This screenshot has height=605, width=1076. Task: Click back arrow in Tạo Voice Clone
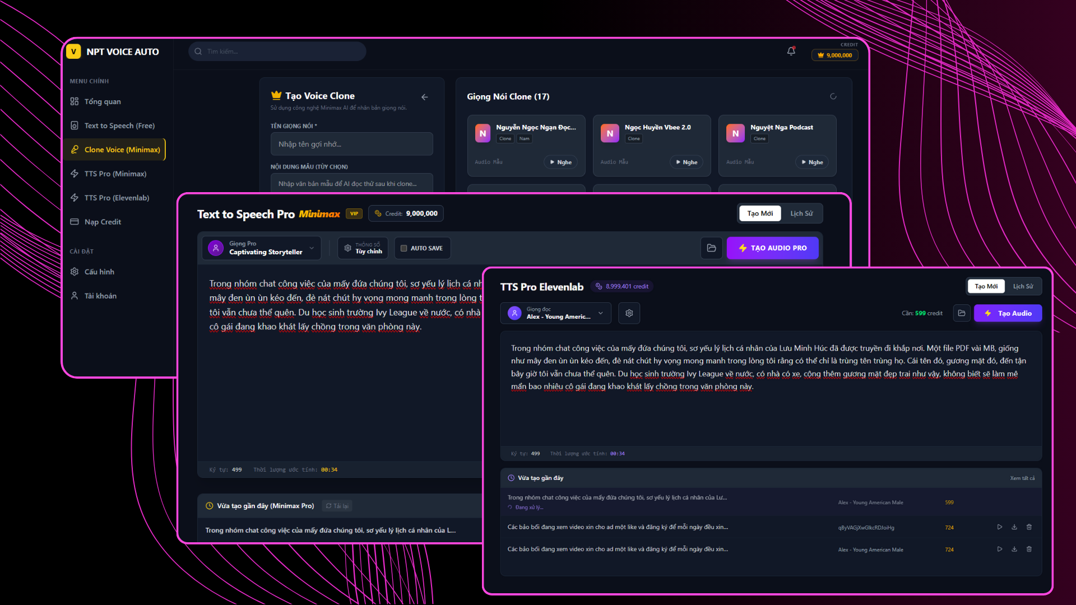[x=425, y=97]
